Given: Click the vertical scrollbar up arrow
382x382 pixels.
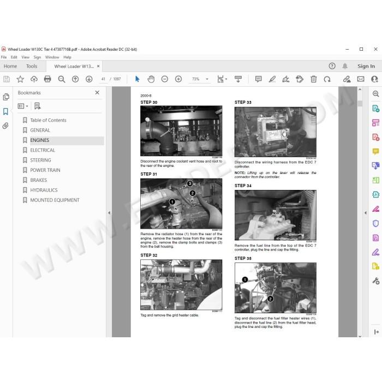Looking at the screenshot, I should click(360, 89).
